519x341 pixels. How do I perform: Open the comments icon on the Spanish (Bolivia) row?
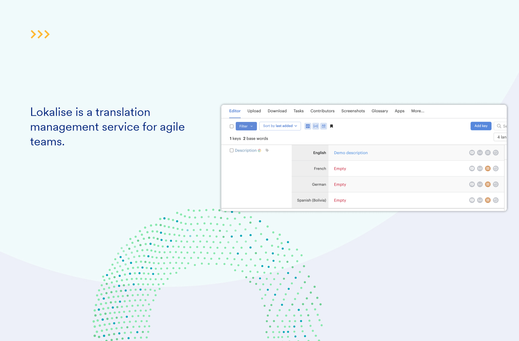click(x=472, y=200)
